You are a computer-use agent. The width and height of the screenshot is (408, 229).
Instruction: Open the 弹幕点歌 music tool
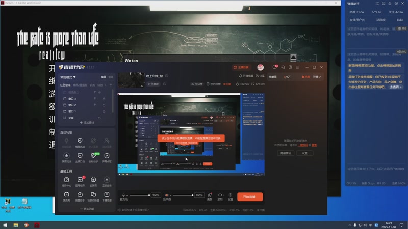[x=107, y=157]
